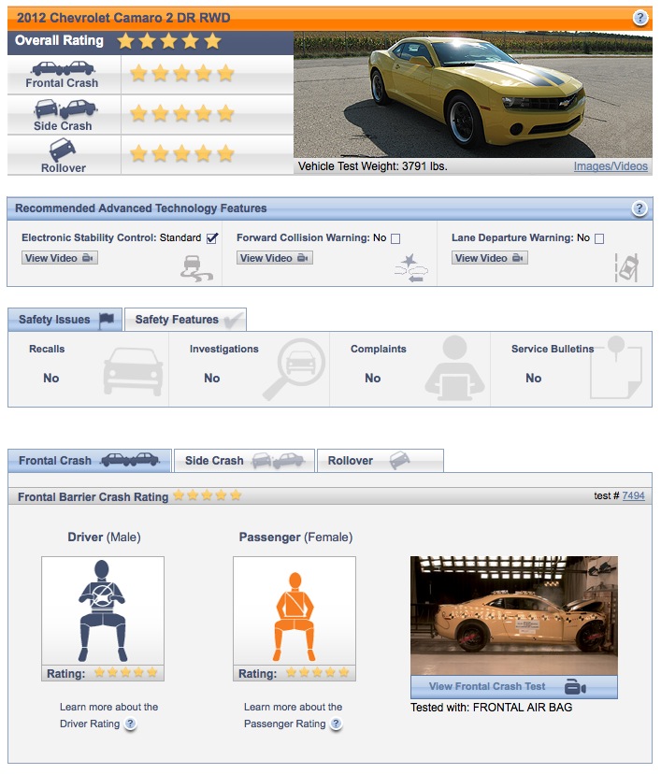Click the frontal crash test thumbnail image
The height and width of the screenshot is (774, 661).
(514, 615)
